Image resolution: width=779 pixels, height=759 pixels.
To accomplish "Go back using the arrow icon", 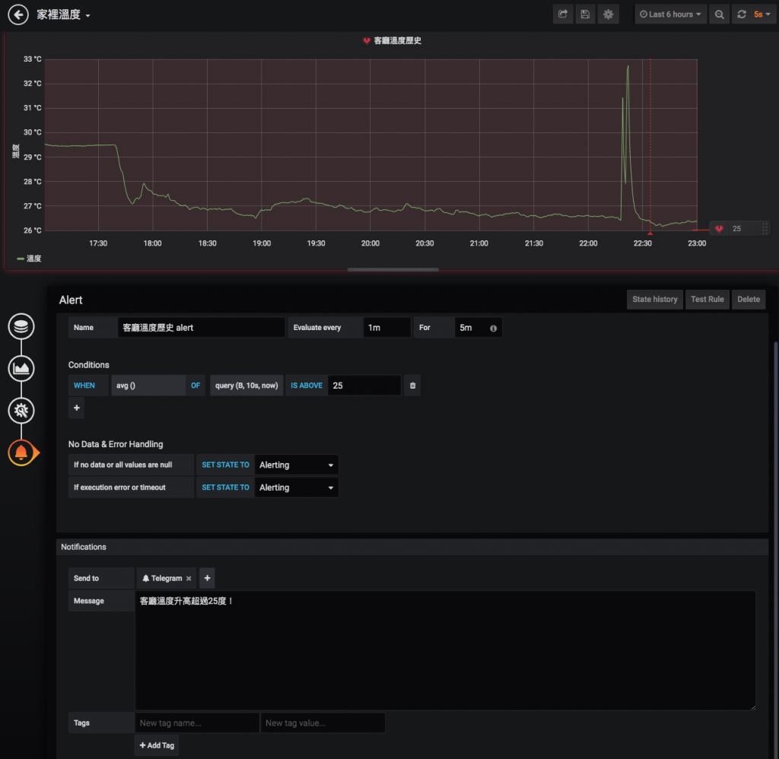I will pos(18,14).
